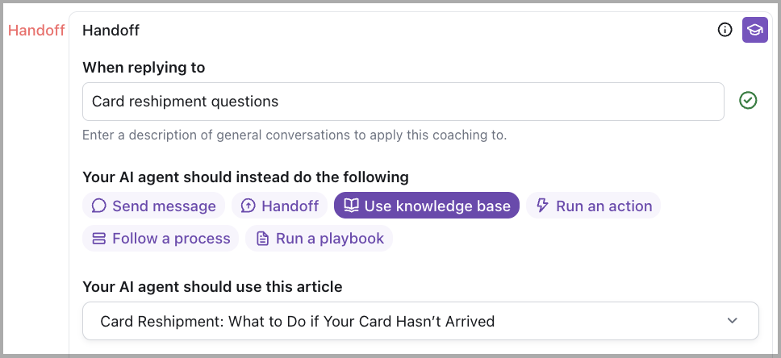Viewport: 781px width, 358px height.
Task: Click the speech bubble icon on Send message
Action: pos(99,206)
